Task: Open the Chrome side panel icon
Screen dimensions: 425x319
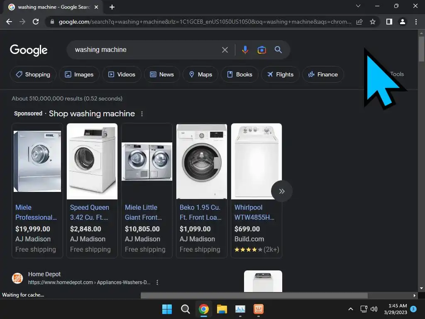Action: pyautogui.click(x=389, y=22)
